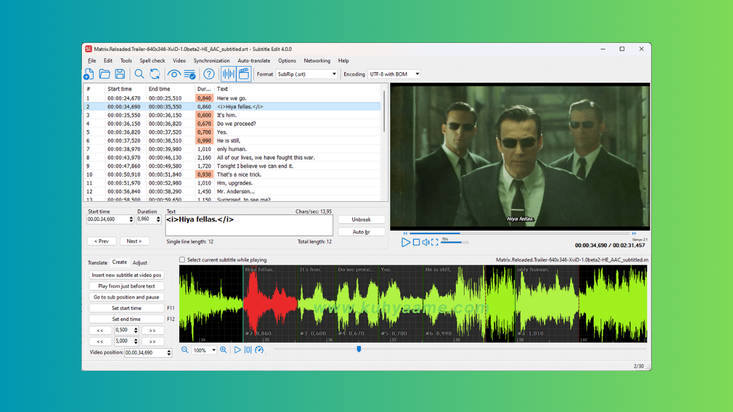Open Visual sync eye icon

pos(174,74)
